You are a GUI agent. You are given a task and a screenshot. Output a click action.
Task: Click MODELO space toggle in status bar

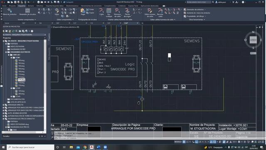tap(178, 142)
